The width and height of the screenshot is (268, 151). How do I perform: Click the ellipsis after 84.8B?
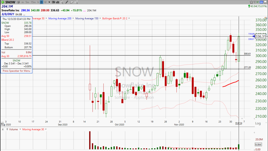24,14
